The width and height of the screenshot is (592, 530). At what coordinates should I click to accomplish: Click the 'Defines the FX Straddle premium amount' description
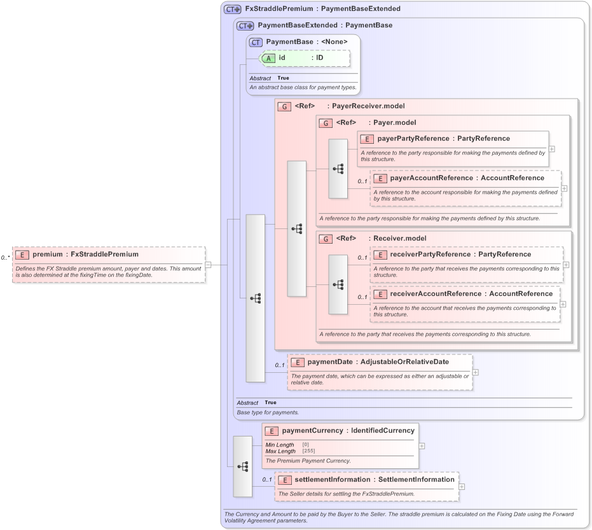108,272
